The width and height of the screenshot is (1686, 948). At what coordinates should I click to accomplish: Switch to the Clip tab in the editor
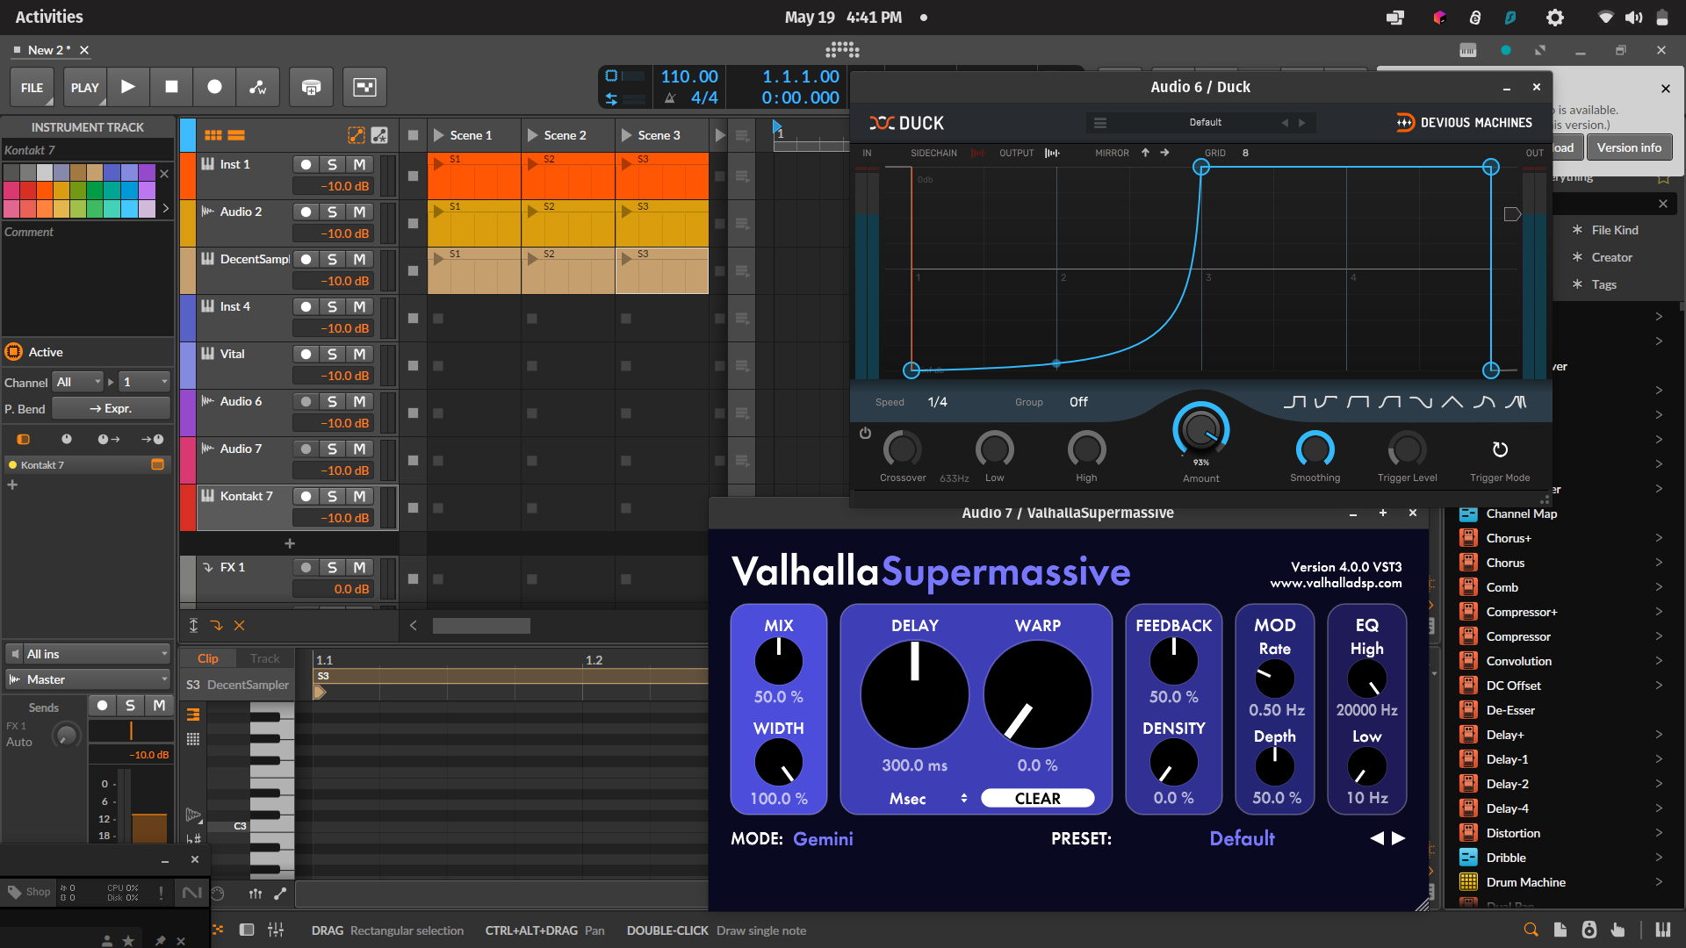[x=208, y=658]
